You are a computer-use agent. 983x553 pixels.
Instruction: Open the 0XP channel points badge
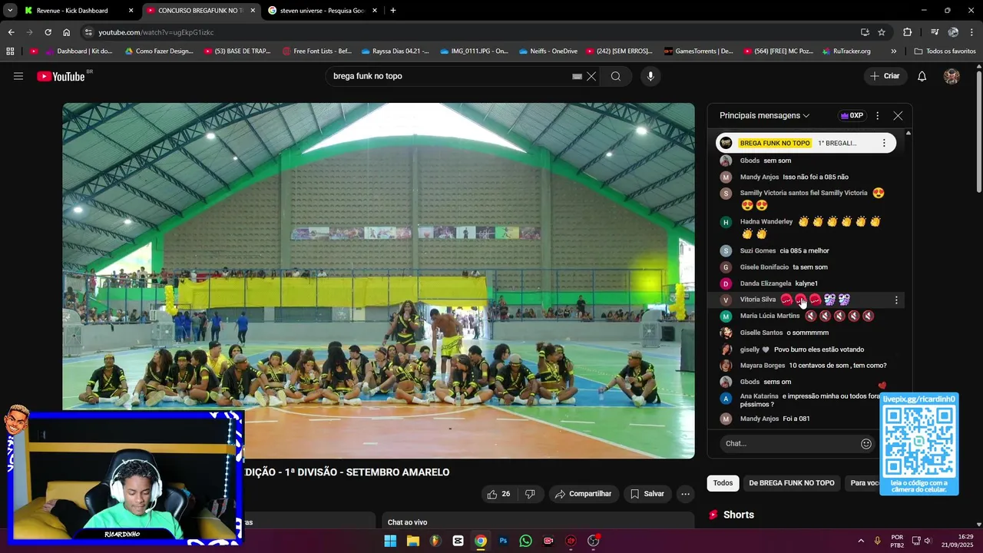[852, 115]
